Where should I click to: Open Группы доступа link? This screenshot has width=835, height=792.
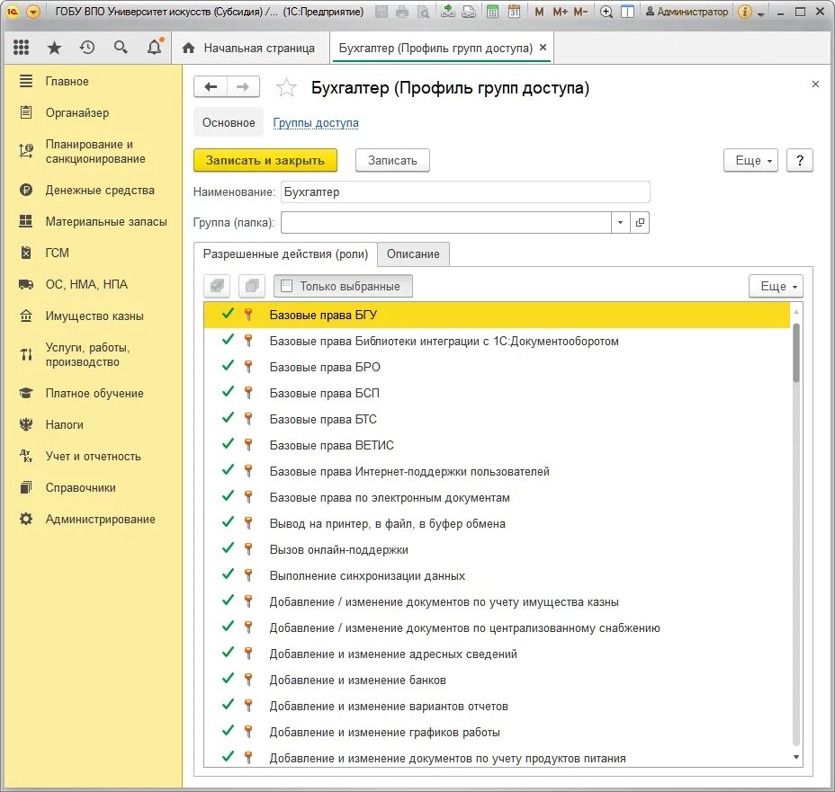[316, 122]
